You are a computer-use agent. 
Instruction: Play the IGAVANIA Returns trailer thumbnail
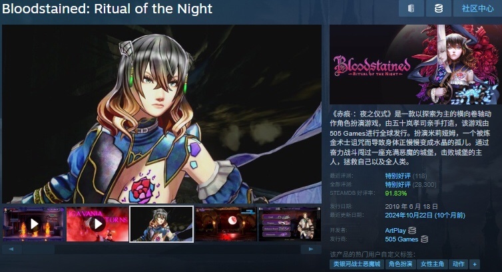pyautogui.click(x=98, y=223)
